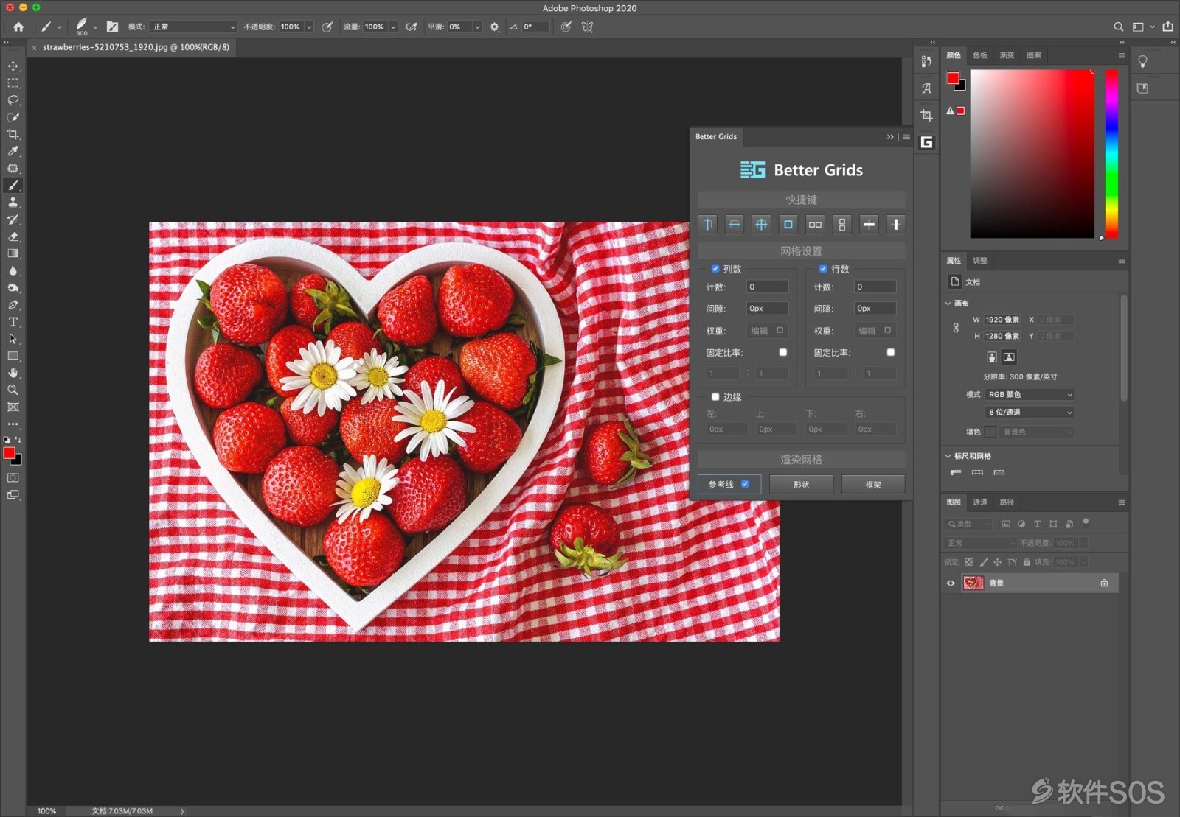Collapse the 画布 canvas section
The height and width of the screenshot is (817, 1180).
point(948,304)
